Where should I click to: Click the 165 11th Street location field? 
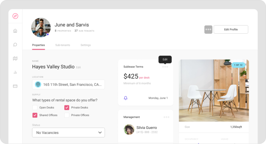click(68, 84)
